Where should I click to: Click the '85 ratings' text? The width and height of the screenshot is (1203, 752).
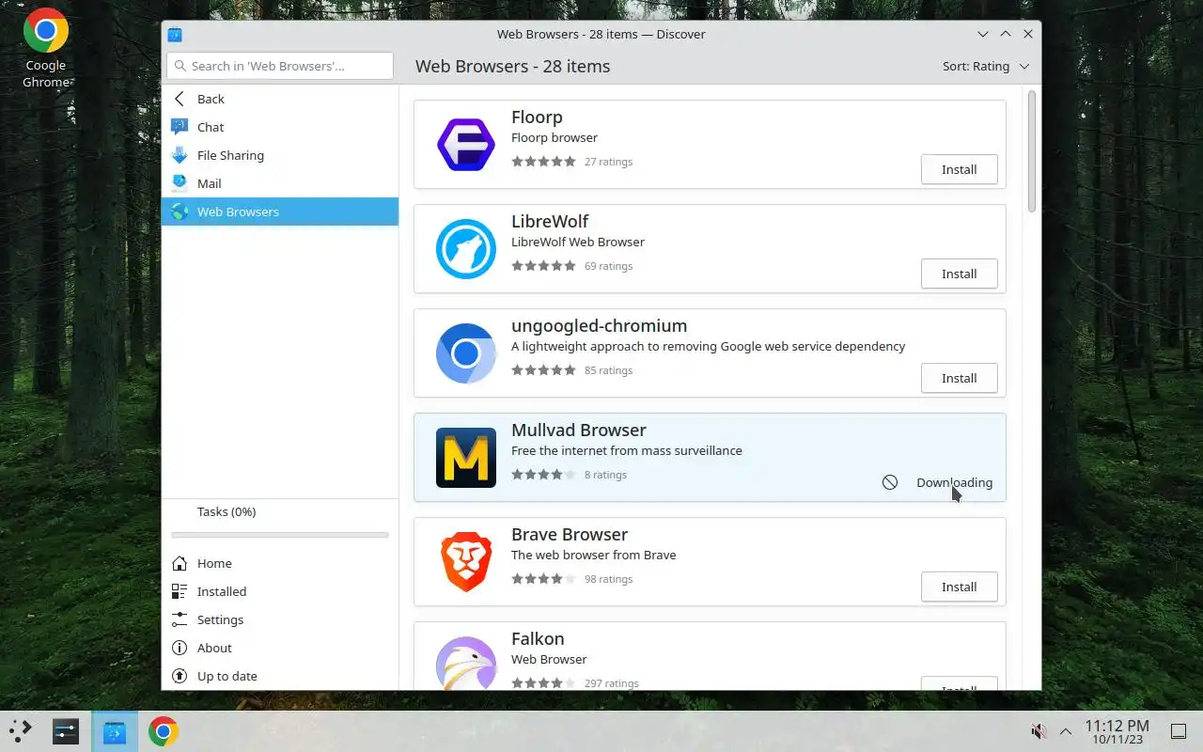608,370
